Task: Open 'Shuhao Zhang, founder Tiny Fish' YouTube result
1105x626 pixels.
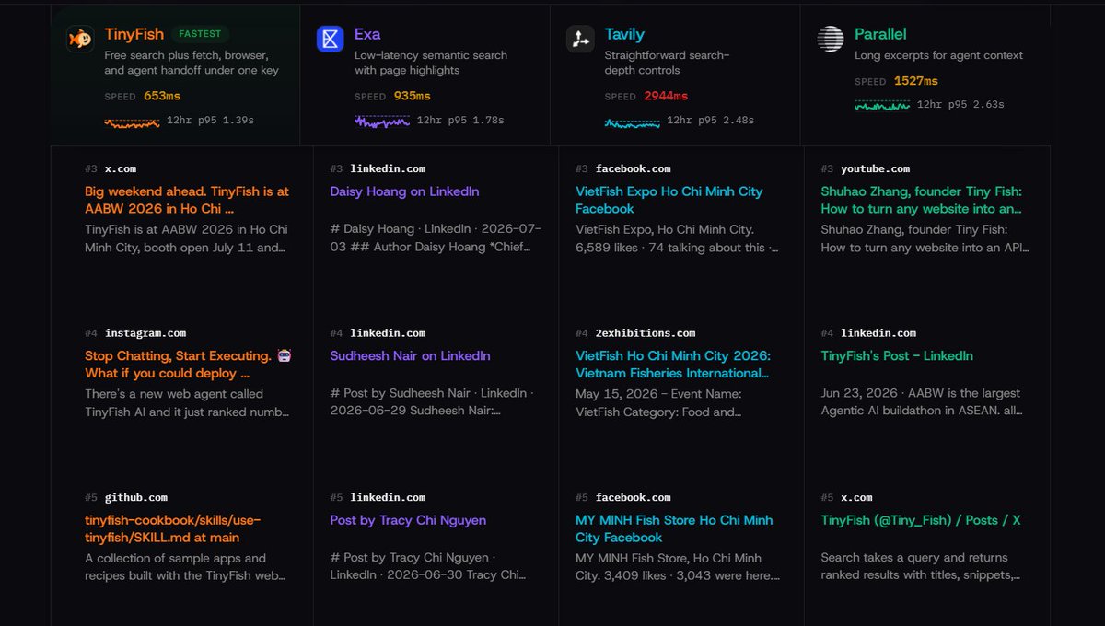Action: click(922, 200)
